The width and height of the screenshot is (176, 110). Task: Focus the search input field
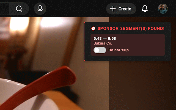pos(4,9)
